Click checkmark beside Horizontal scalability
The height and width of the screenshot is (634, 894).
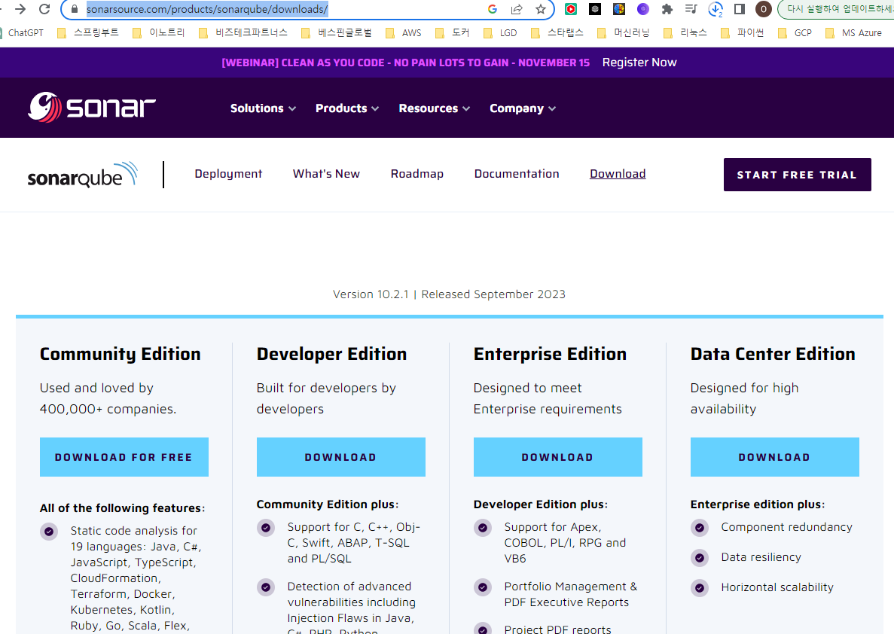[x=700, y=588]
